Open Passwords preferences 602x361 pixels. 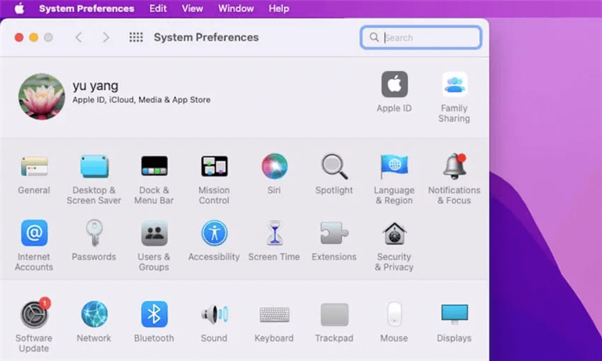(x=94, y=233)
